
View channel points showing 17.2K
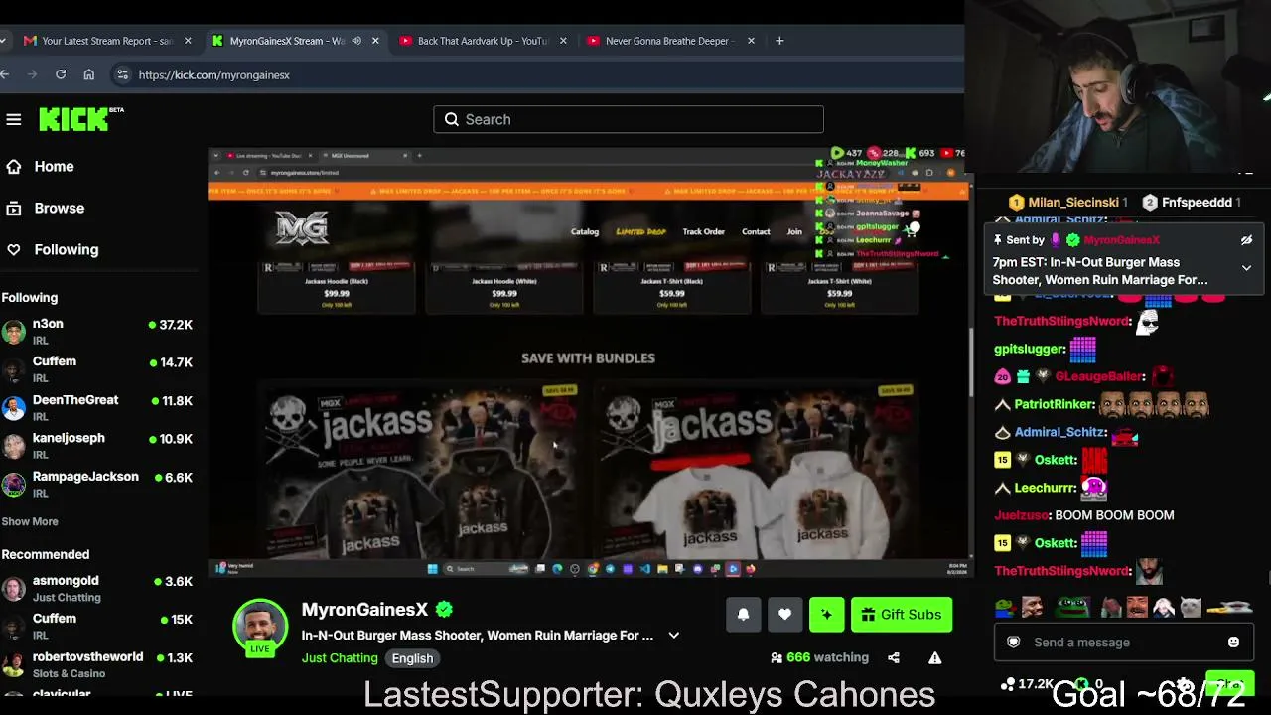click(x=1027, y=683)
